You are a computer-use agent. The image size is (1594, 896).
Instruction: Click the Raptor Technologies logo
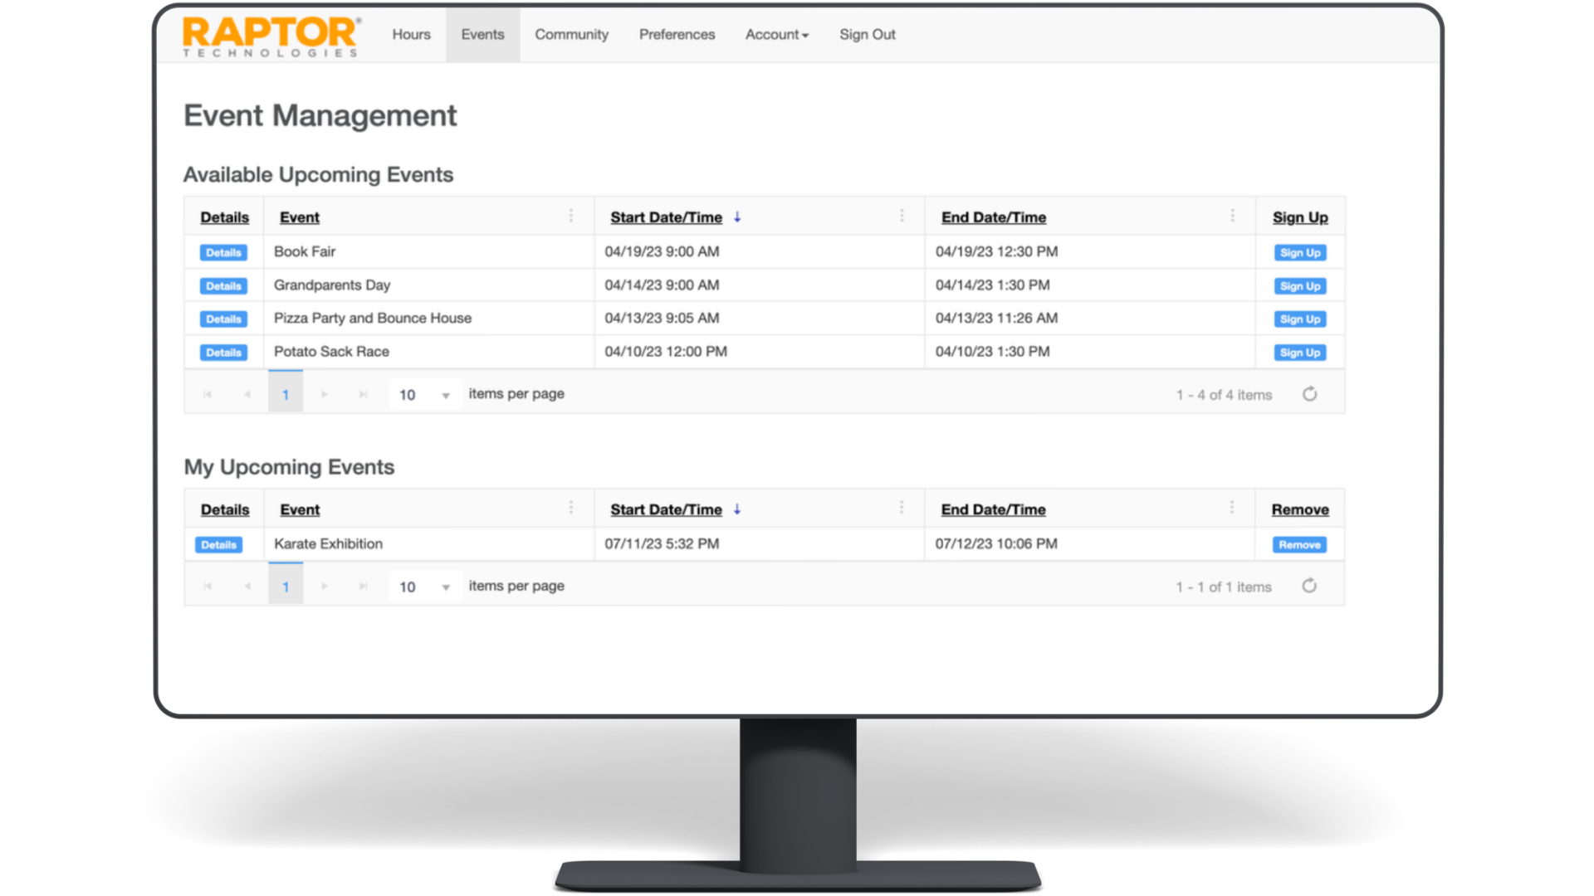click(271, 36)
